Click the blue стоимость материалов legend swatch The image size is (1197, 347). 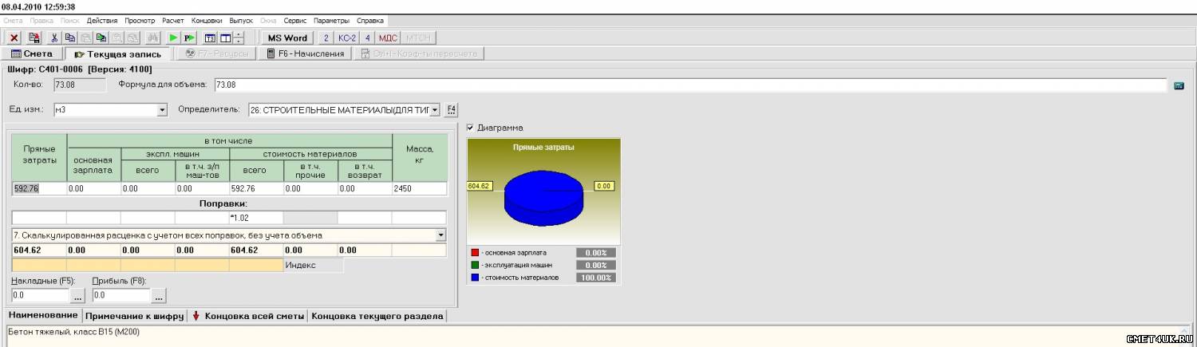click(475, 278)
